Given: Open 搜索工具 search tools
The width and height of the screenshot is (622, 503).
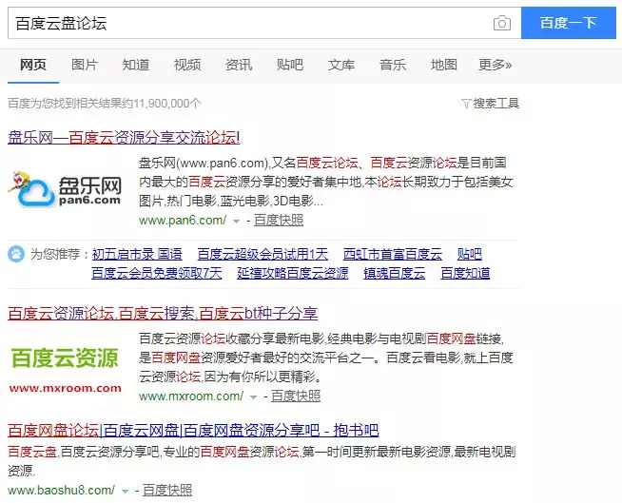Looking at the screenshot, I should pos(496,104).
